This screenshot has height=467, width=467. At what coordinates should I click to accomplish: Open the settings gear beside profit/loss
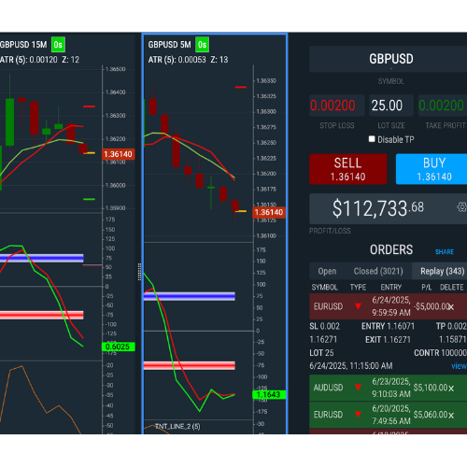tap(462, 207)
